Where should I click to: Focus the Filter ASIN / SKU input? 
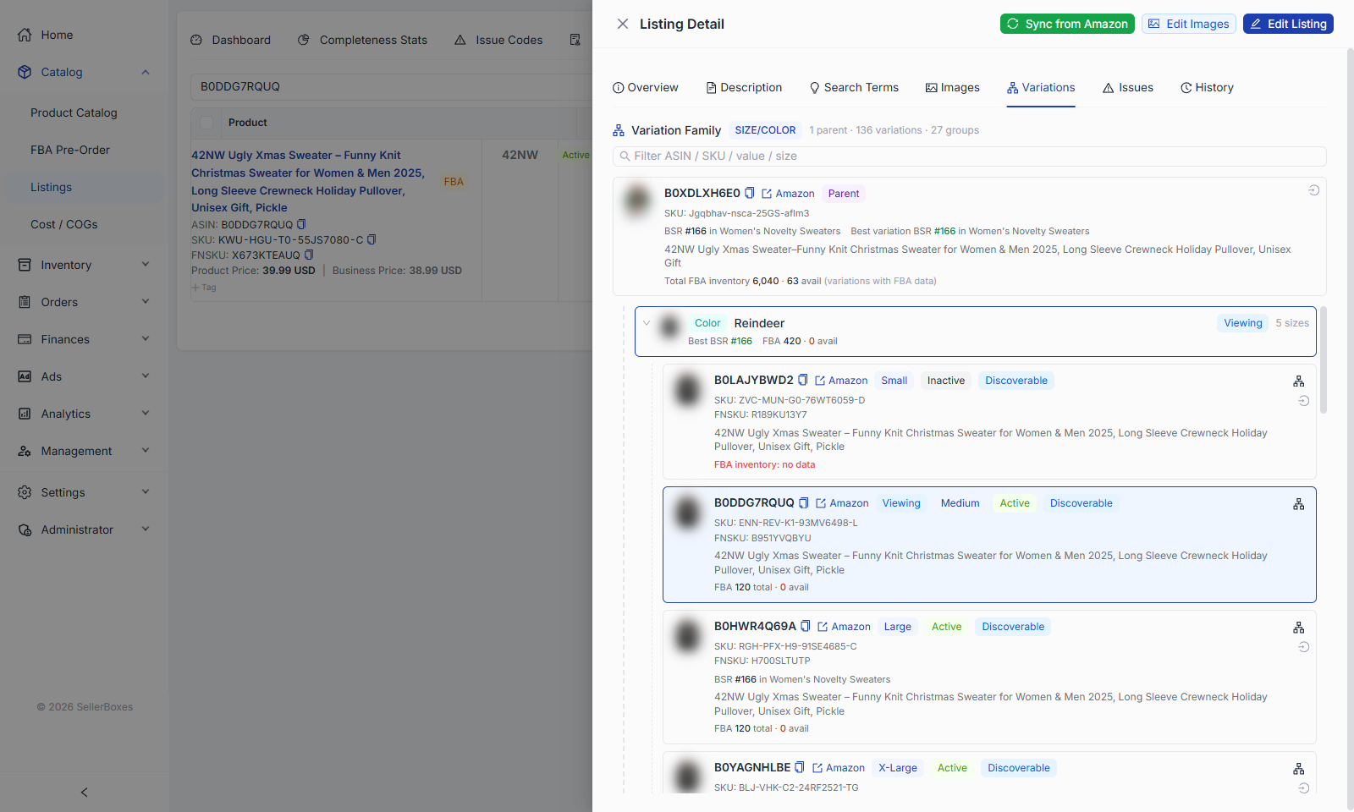(x=969, y=156)
